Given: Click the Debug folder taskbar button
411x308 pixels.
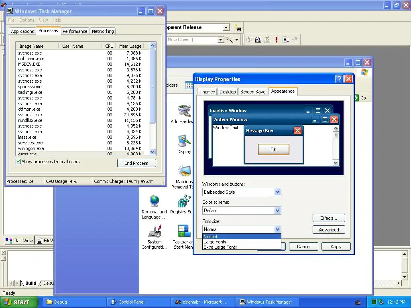Looking at the screenshot, I should [74, 302].
